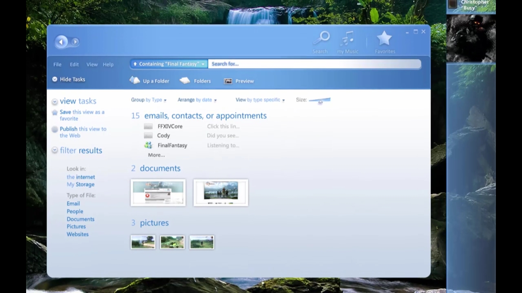522x293 pixels.
Task: Open the Containing "Final Fantasy" filter dropdown
Action: click(x=169, y=64)
